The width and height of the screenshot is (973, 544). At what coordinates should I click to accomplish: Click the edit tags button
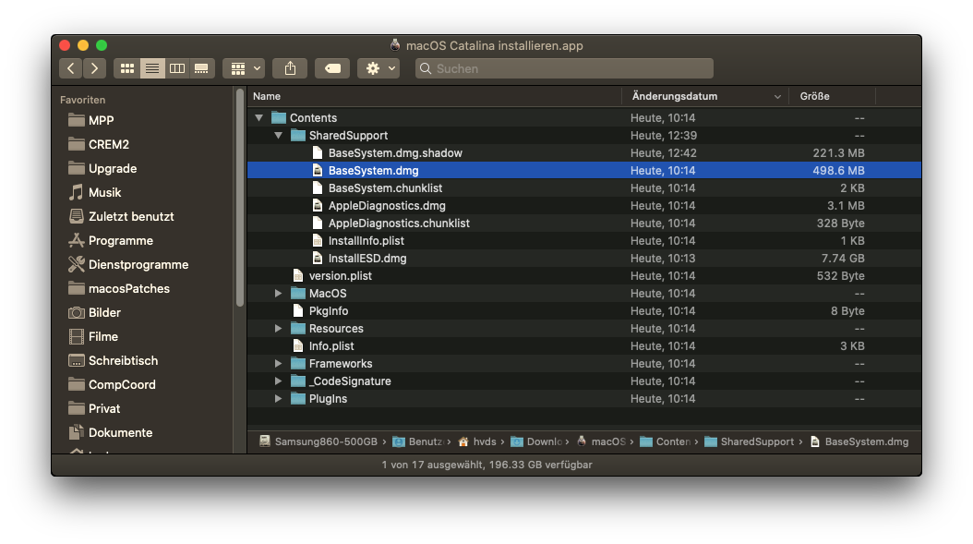[332, 68]
